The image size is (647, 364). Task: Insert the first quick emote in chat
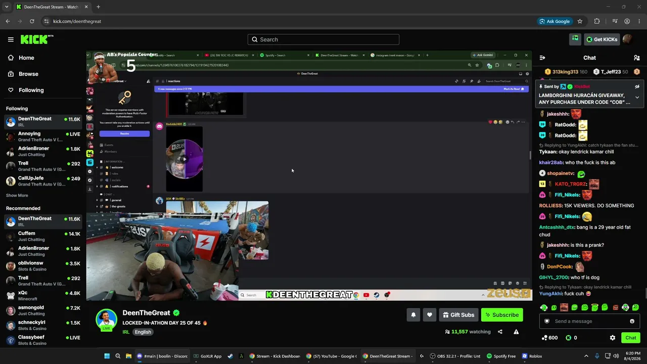coord(544,307)
